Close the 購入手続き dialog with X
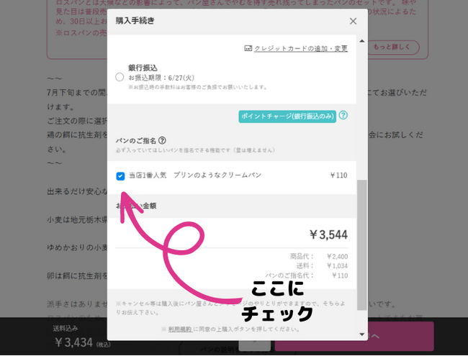 click(353, 22)
